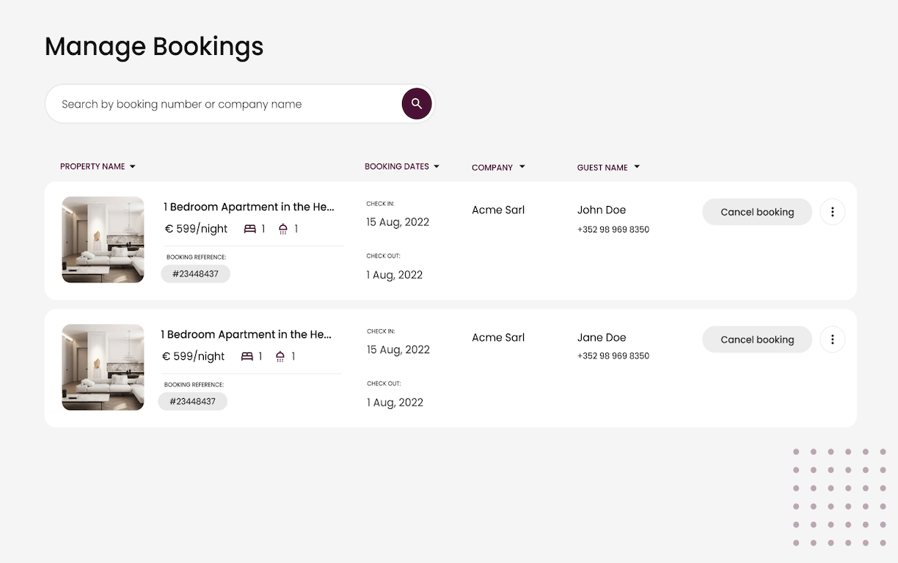Image resolution: width=898 pixels, height=563 pixels.
Task: Open the second 1 Bedroom Apartment title
Action: coord(246,335)
